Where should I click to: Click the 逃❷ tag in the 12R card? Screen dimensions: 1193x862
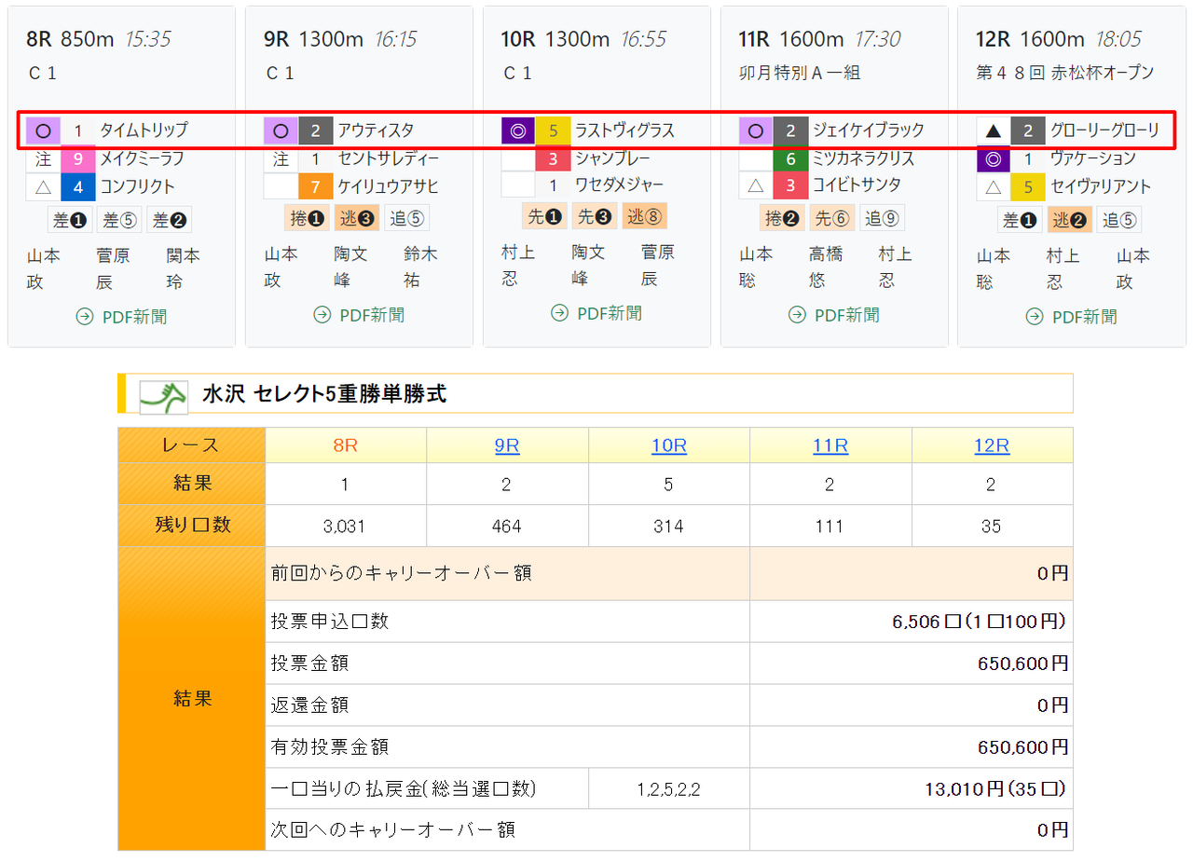click(x=1070, y=220)
